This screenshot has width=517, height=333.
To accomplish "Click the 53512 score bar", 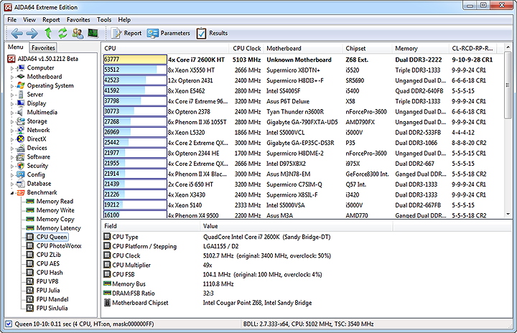I will (135, 70).
